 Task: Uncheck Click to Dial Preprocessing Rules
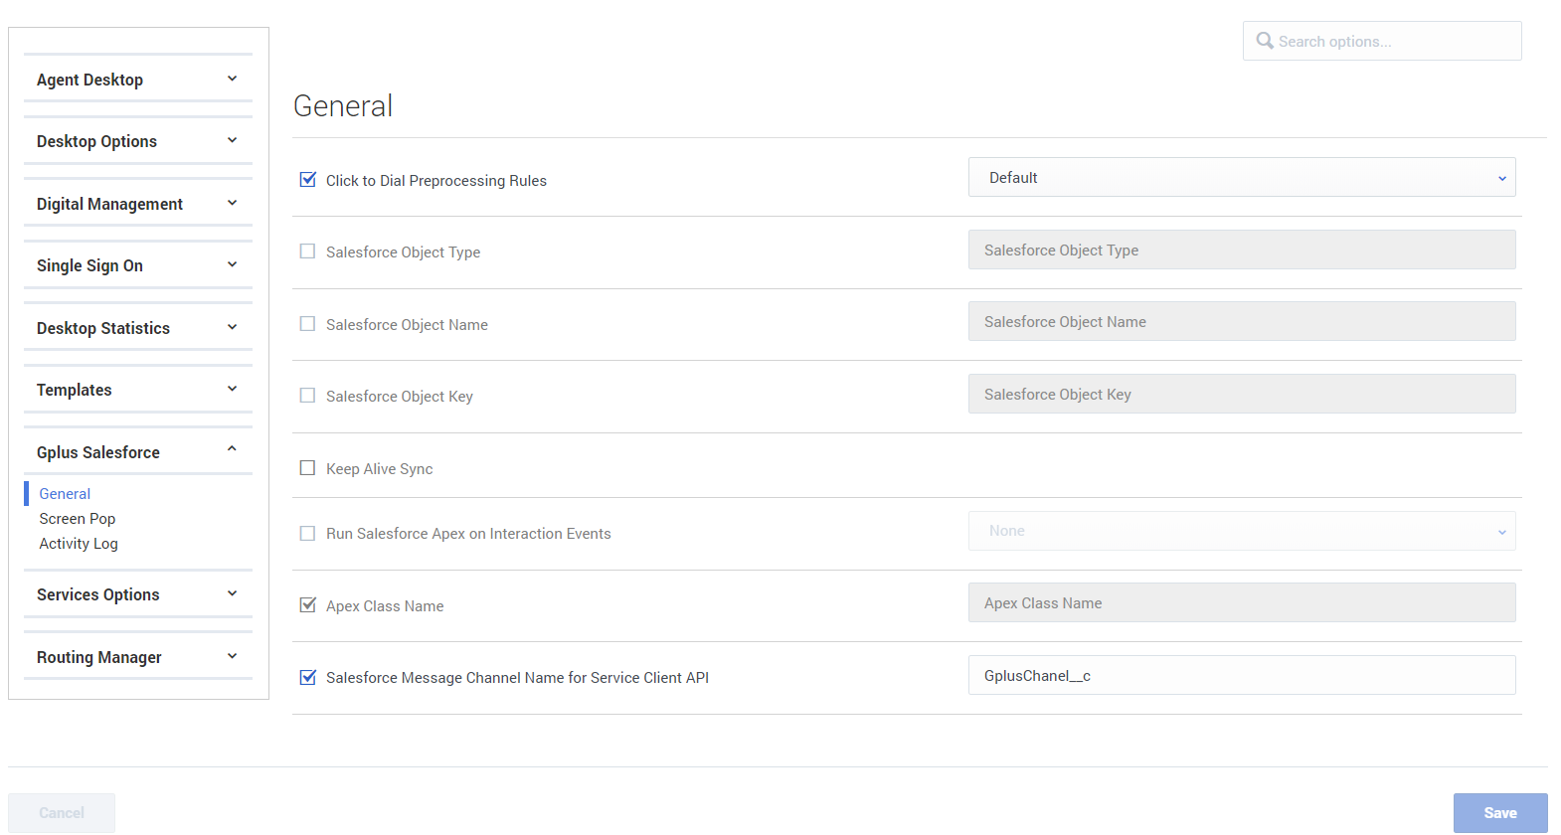pyautogui.click(x=308, y=180)
